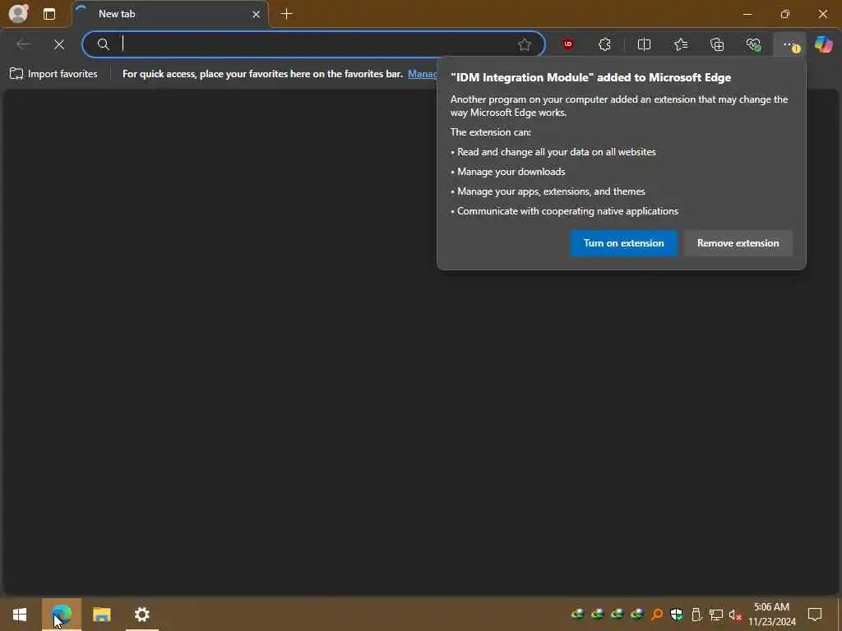The width and height of the screenshot is (842, 631).
Task: Open Browser essentials heart icon
Action: click(753, 44)
